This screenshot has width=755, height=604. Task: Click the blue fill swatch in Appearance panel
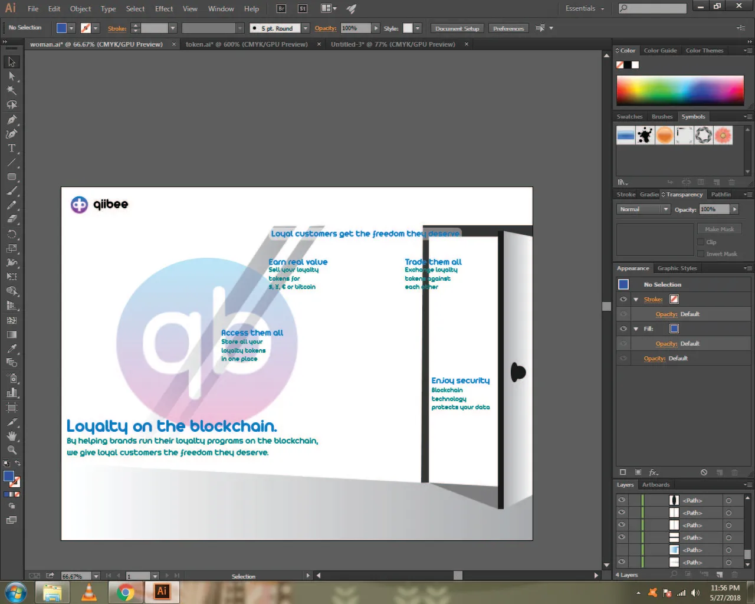(674, 329)
